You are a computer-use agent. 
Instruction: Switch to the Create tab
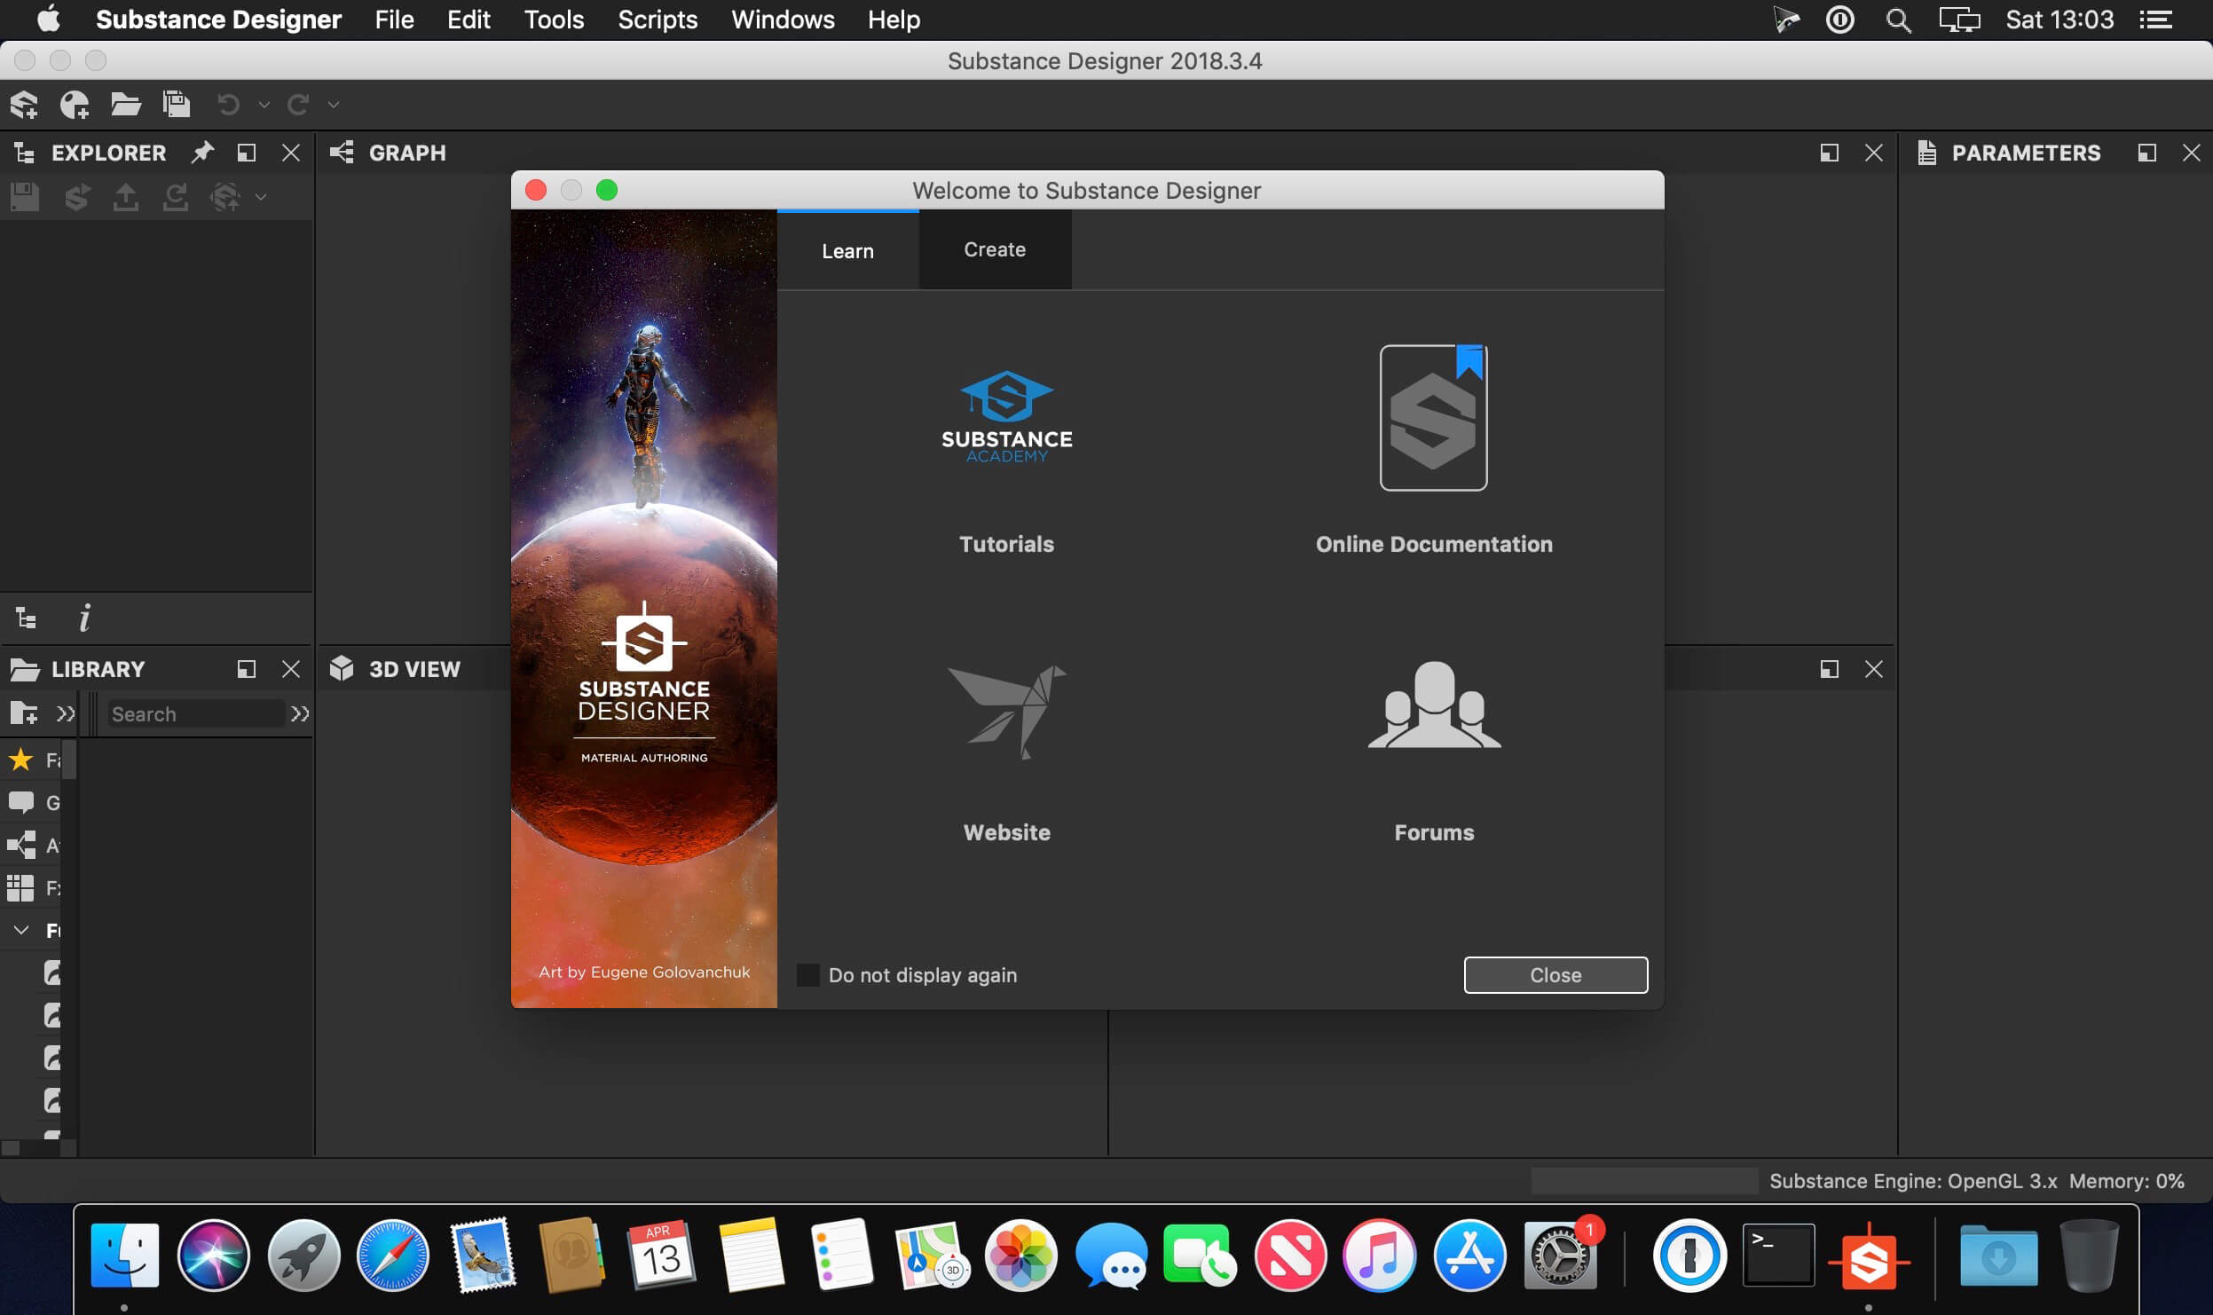pos(994,250)
